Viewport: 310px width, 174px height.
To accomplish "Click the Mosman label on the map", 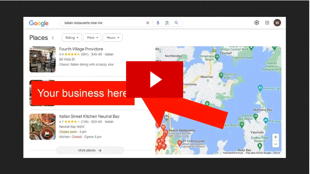I will pyautogui.click(x=207, y=77).
